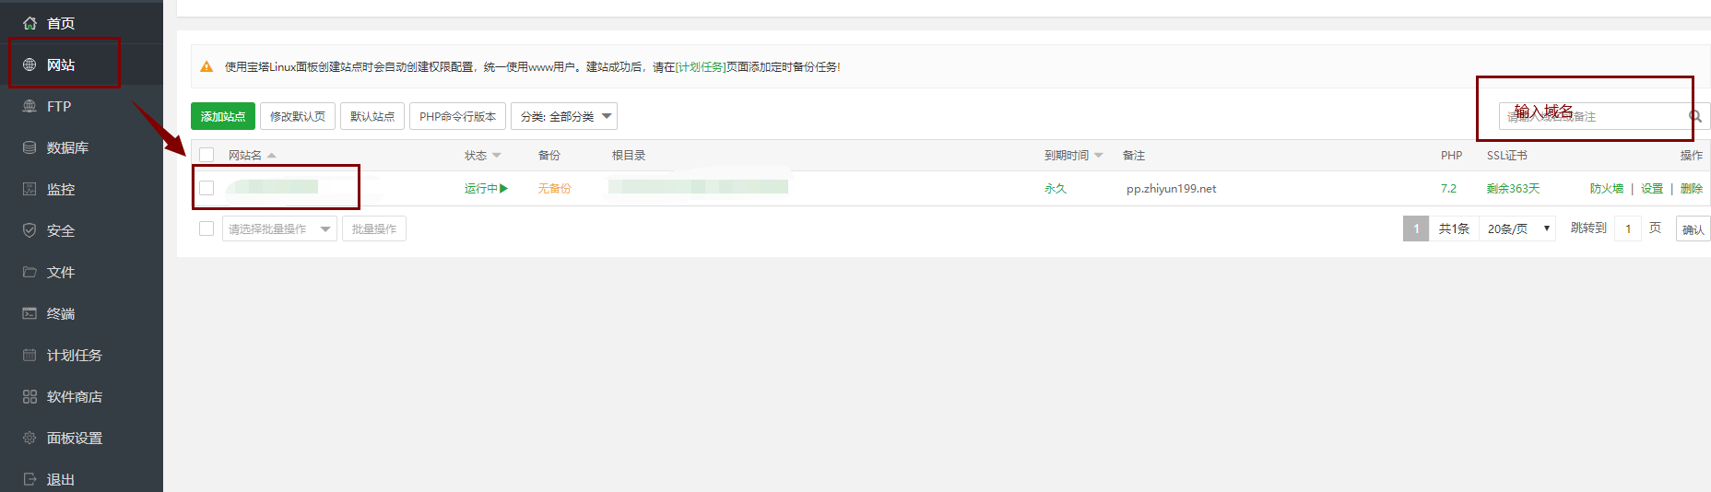Image resolution: width=1711 pixels, height=492 pixels.
Task: Expand the 分类: 全部分类 dropdown
Action: tap(563, 116)
